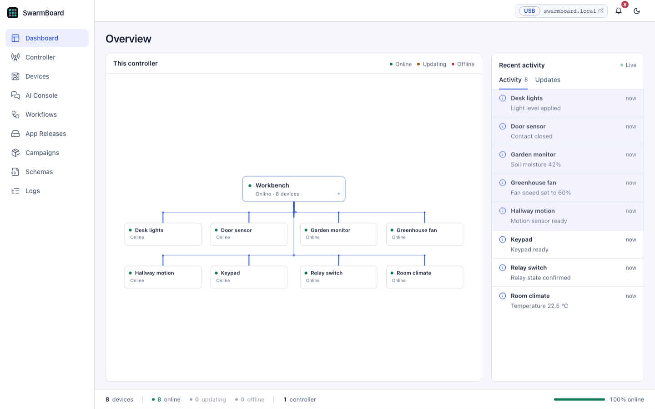Click 'Fan speed set to 60%' text

coord(540,193)
